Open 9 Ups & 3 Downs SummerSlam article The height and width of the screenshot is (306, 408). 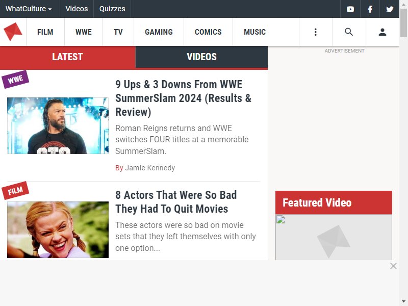[183, 98]
